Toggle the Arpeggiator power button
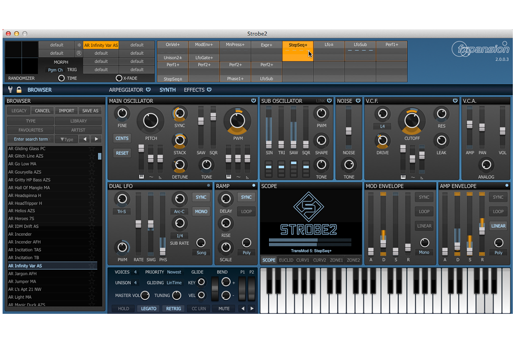Image resolution: width=515 pixels, height=343 pixels. click(148, 90)
